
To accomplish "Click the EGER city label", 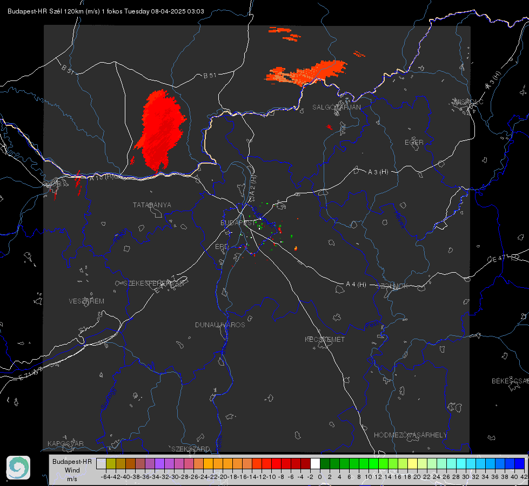I will point(414,143).
